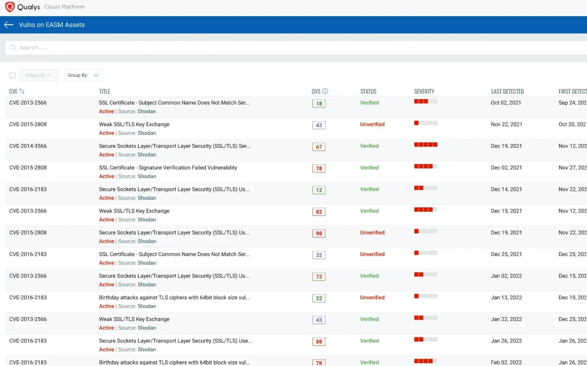Click the magnifier search icon

pos(13,48)
